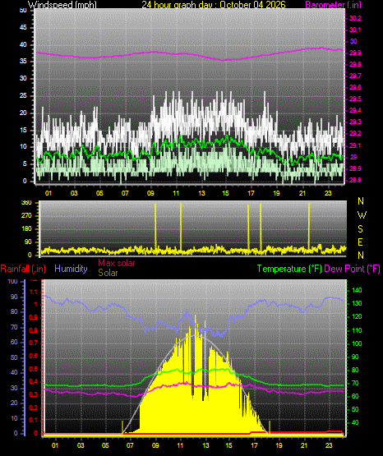Image resolution: width=383 pixels, height=456 pixels.
Task: Click the '28.9' barometer axis value
Action: click(x=355, y=168)
